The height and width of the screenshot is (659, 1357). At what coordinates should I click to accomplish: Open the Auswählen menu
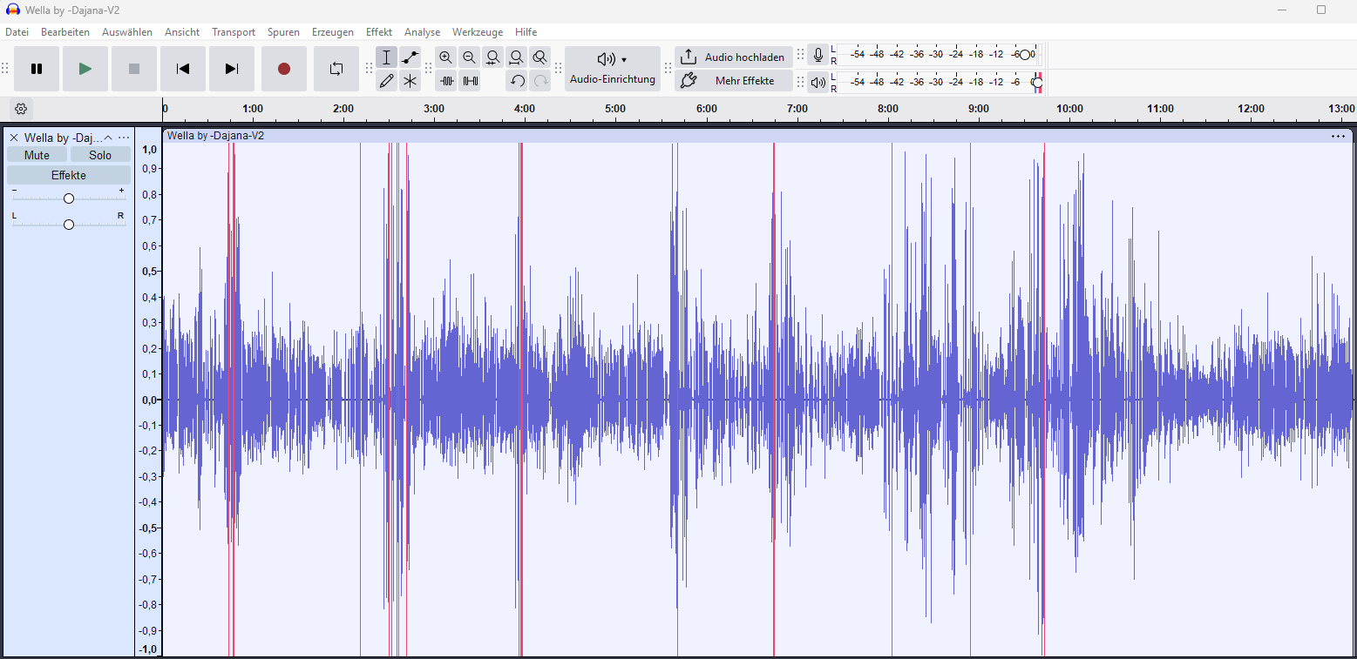pyautogui.click(x=127, y=32)
